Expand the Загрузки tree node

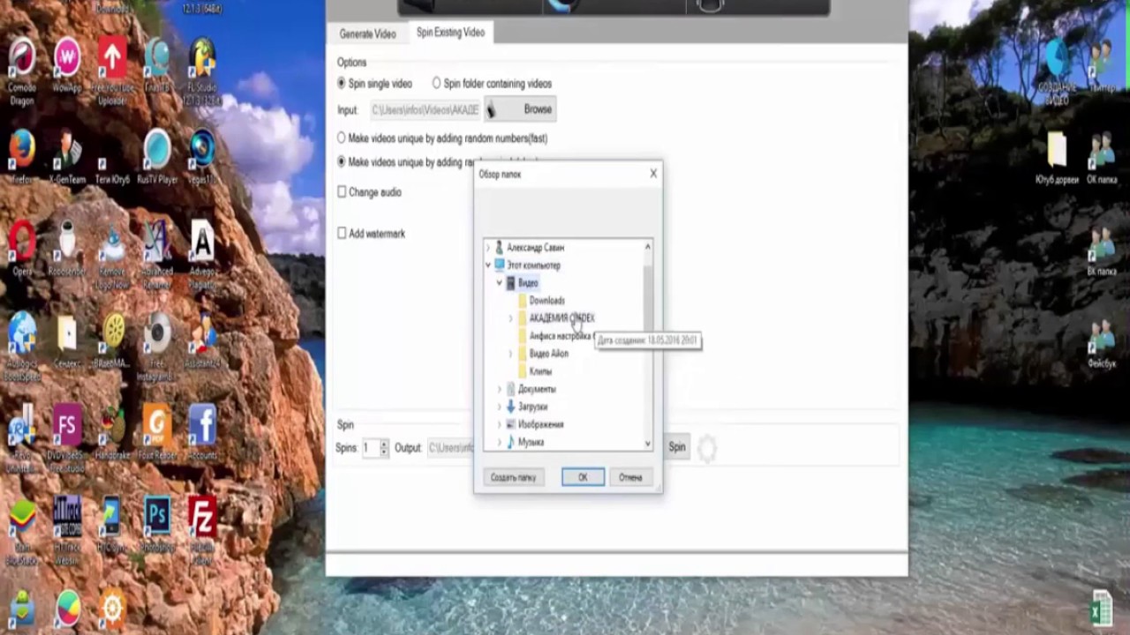(500, 407)
